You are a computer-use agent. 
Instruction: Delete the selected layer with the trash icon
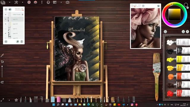point(22,42)
